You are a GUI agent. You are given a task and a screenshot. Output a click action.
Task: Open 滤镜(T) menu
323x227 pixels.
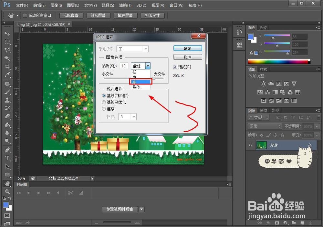tap(125, 5)
